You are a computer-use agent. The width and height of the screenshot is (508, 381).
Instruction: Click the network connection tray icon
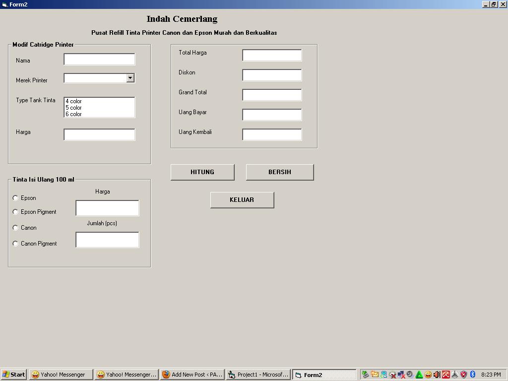383,375
